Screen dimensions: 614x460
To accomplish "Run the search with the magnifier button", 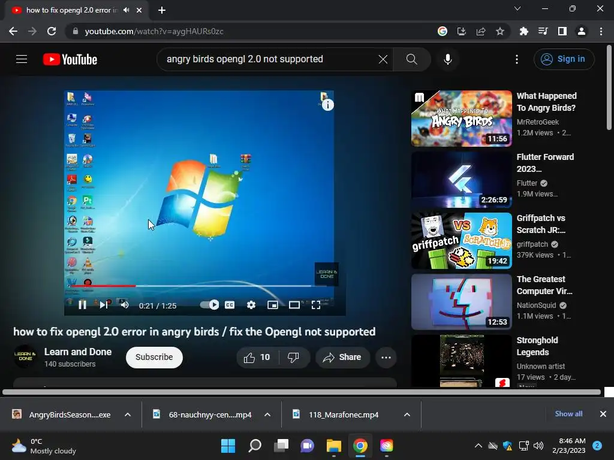I will (411, 59).
